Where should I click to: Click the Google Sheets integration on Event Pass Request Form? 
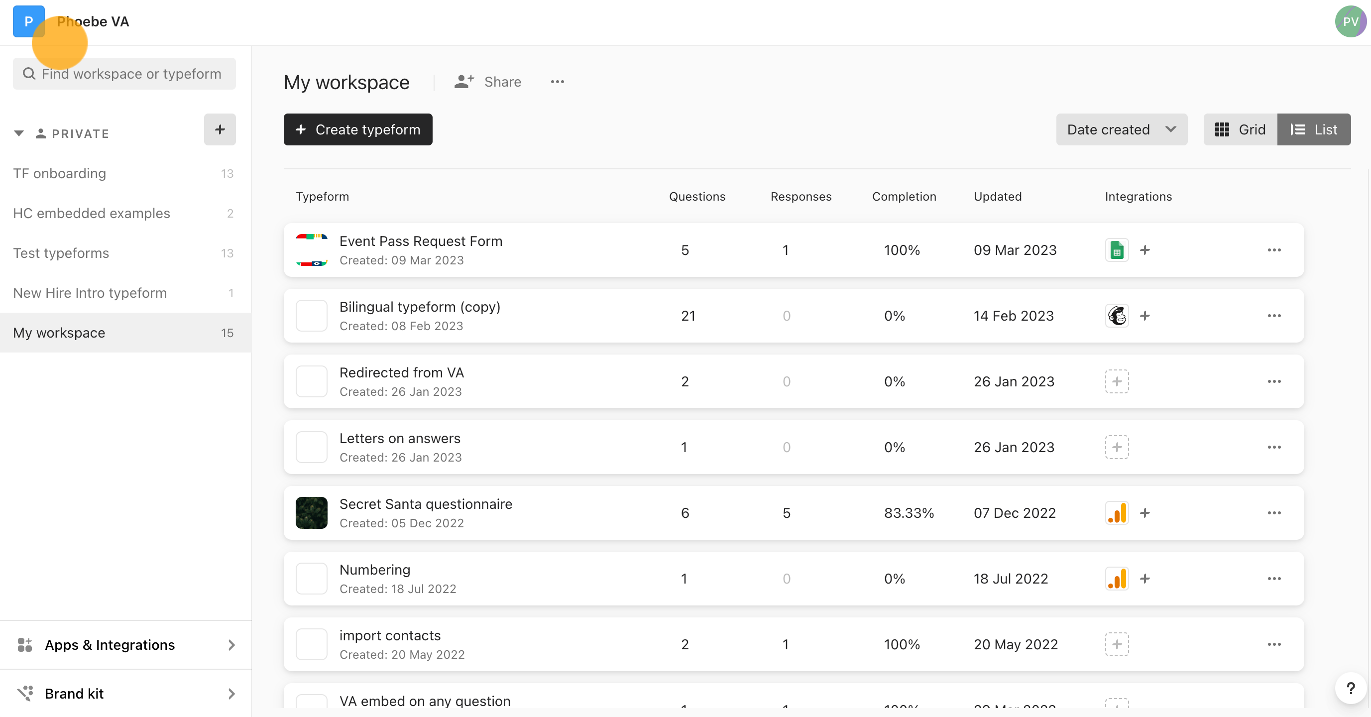[1117, 250]
